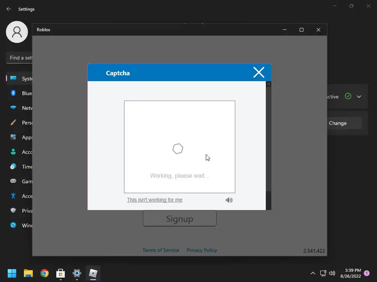Click the Roblox taskbar icon
The image size is (377, 282).
point(93,273)
